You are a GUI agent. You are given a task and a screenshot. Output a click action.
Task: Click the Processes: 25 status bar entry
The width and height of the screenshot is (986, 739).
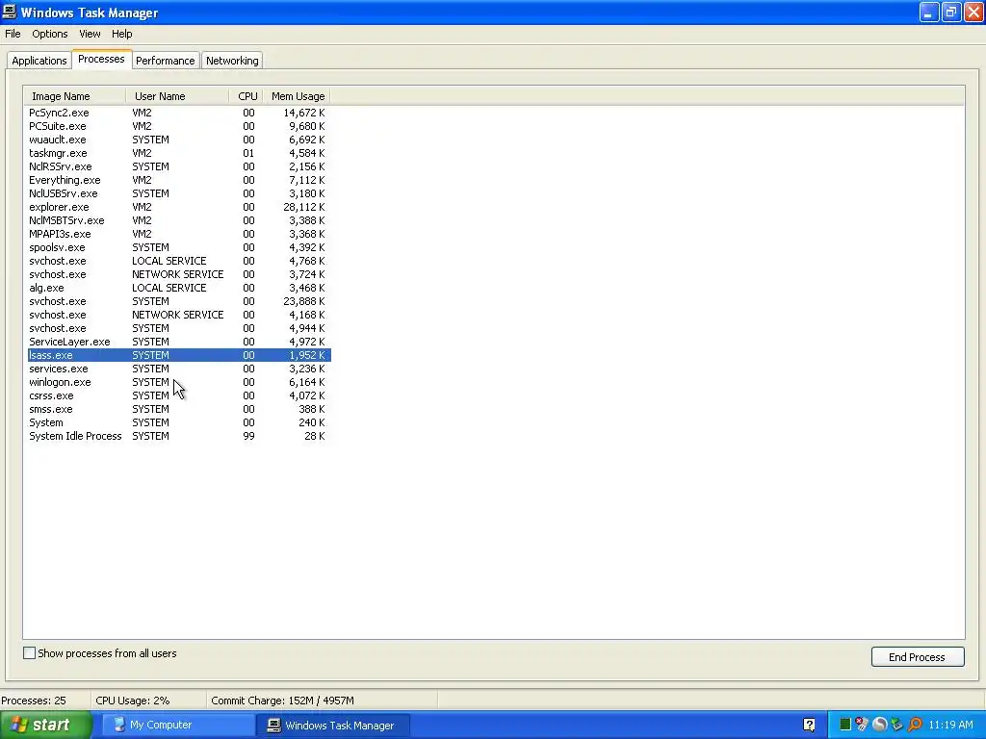pos(34,701)
